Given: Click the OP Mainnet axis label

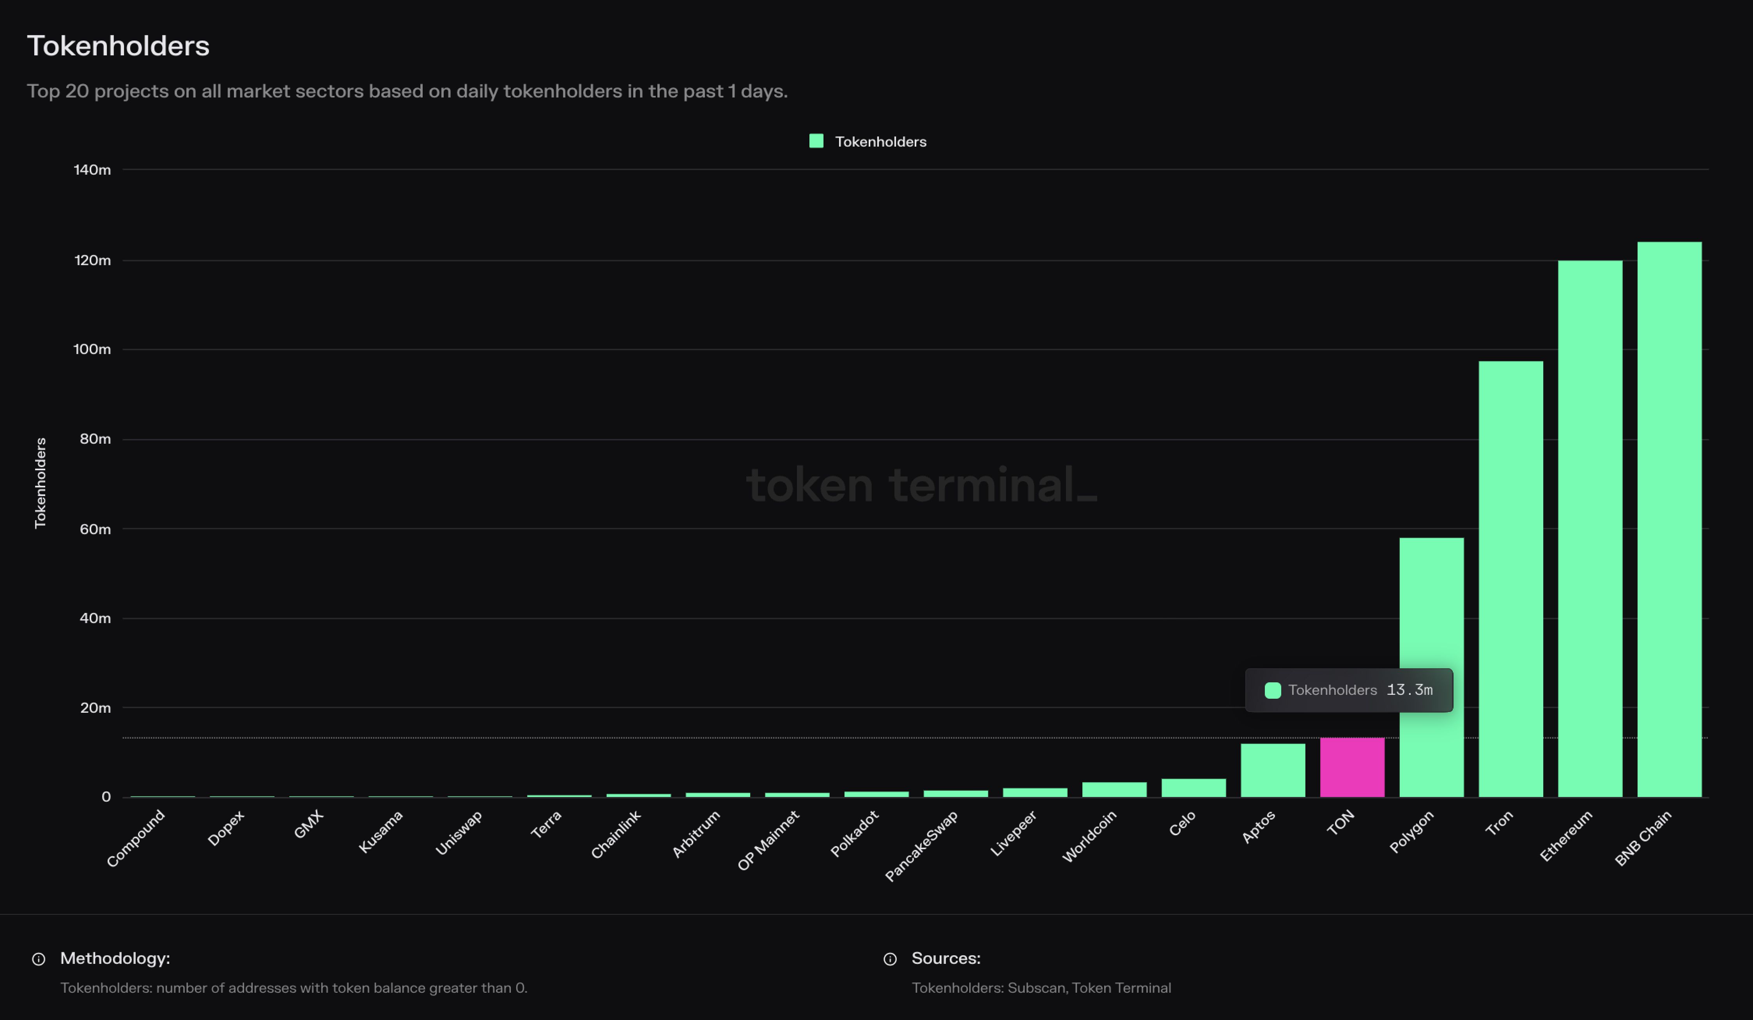Looking at the screenshot, I should [x=768, y=841].
